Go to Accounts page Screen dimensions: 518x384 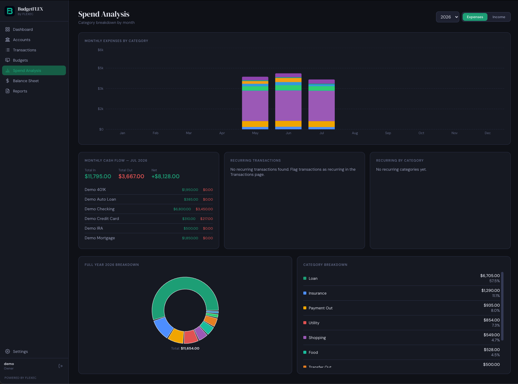pyautogui.click(x=34, y=40)
